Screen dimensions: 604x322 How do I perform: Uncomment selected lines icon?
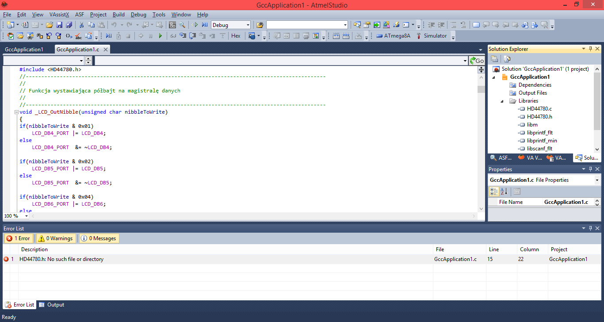tap(463, 25)
